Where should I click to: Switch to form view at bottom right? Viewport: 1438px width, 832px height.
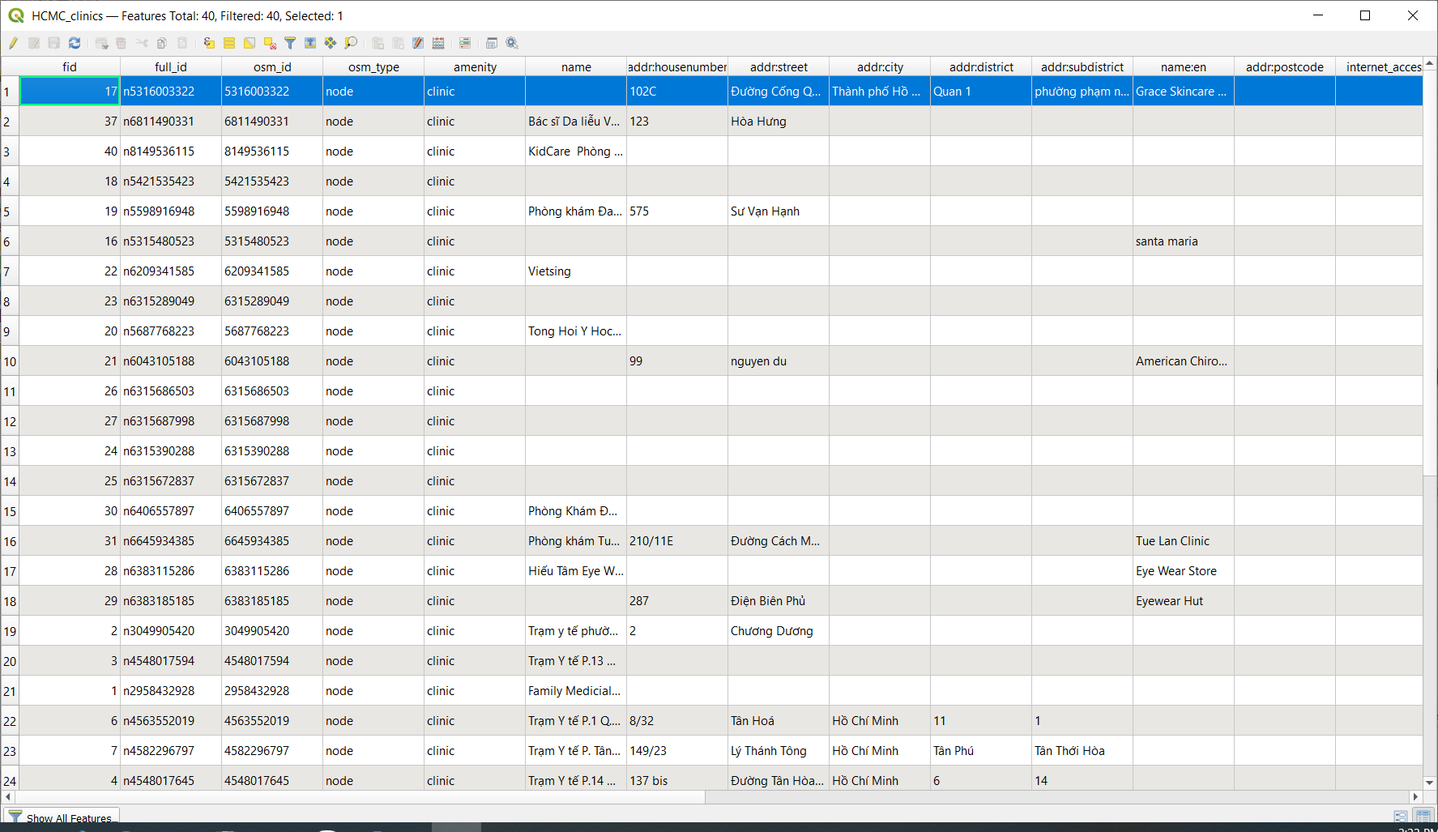click(x=1400, y=817)
